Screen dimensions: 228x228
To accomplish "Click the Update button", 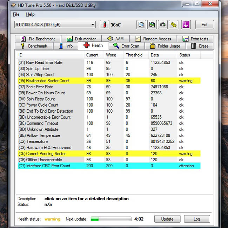I will coord(167,219).
